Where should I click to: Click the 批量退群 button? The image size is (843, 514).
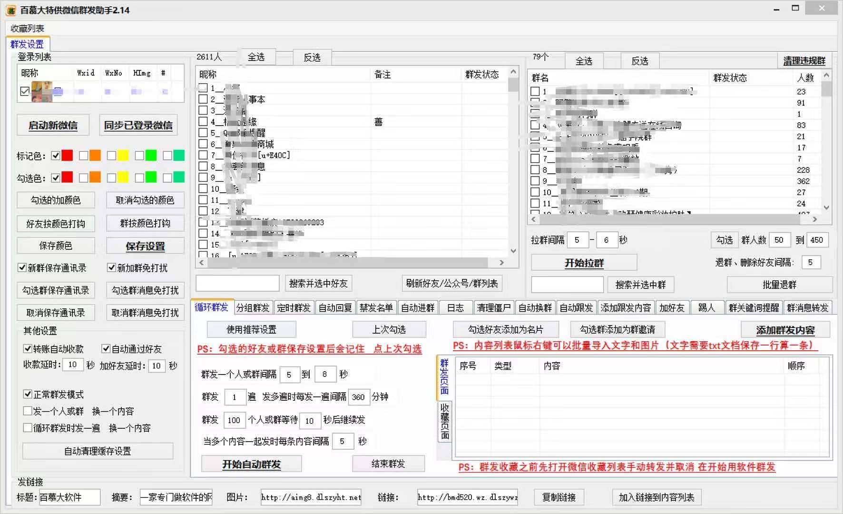click(x=778, y=285)
